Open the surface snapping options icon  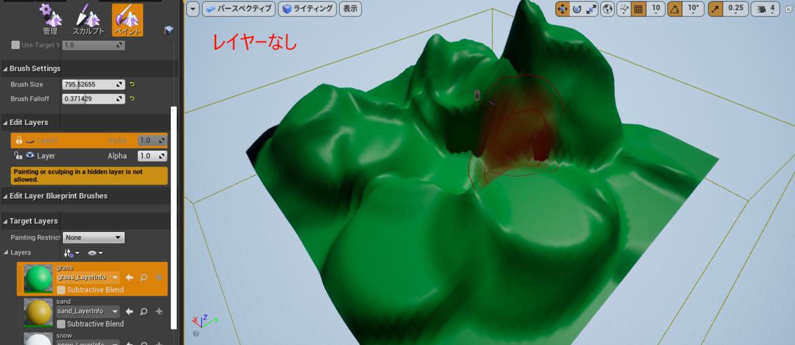[x=623, y=9]
